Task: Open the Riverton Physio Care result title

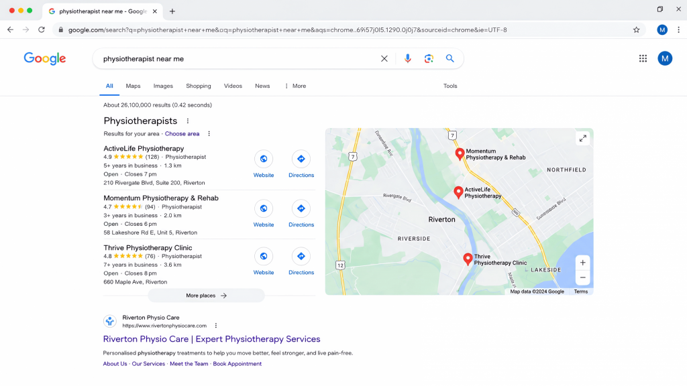Action: (x=211, y=338)
